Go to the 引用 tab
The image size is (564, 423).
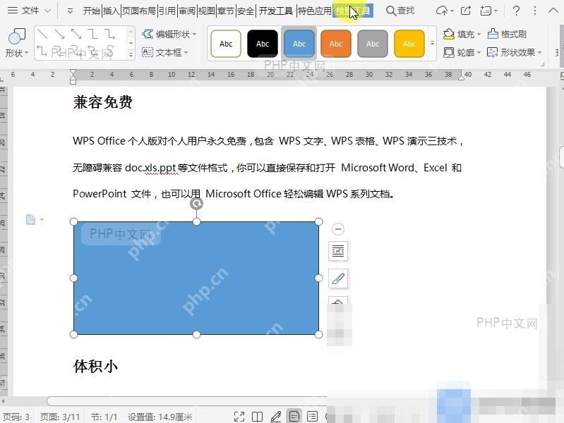tap(167, 11)
